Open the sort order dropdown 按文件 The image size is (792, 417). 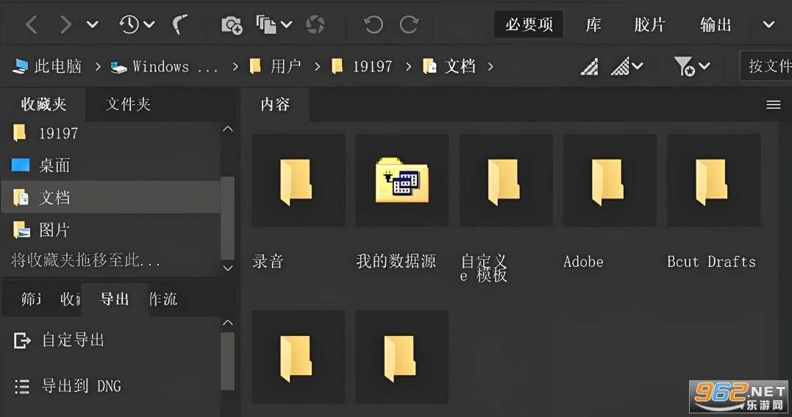(x=766, y=65)
